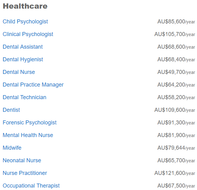
Task: Select the Nurse Practitioner link
Action: click(x=25, y=173)
